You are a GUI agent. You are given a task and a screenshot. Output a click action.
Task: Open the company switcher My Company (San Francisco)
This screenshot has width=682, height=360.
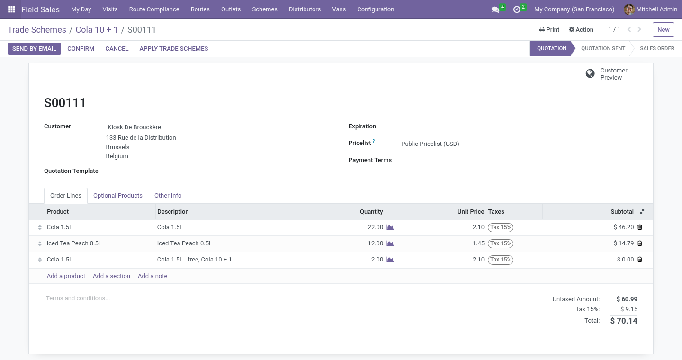[x=574, y=9]
